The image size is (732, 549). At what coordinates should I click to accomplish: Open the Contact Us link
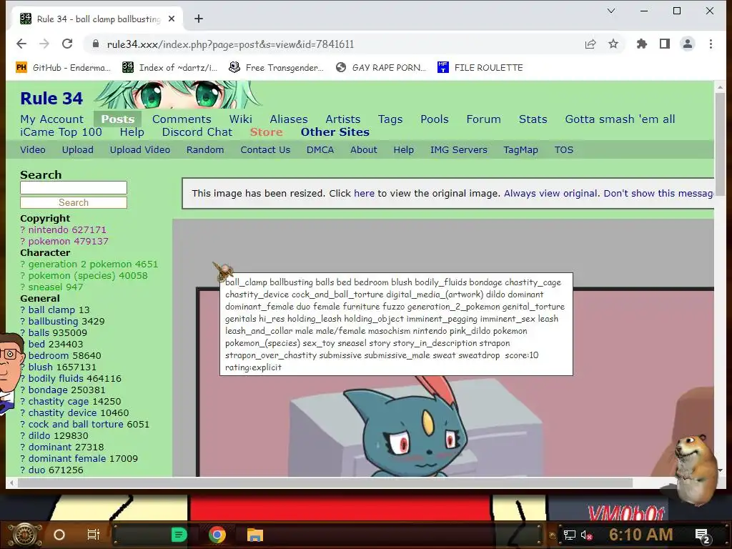(265, 150)
